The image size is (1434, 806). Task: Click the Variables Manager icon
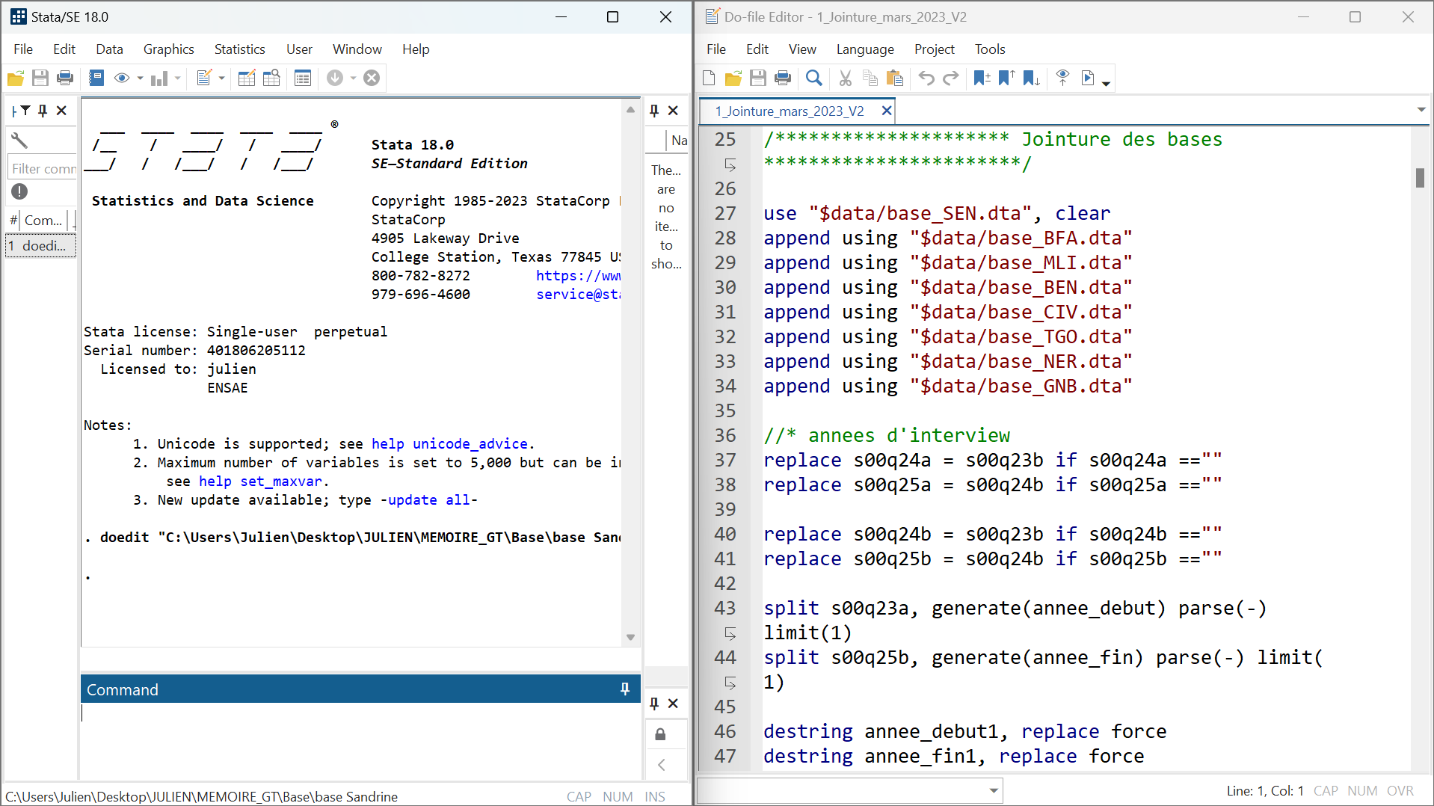303,78
